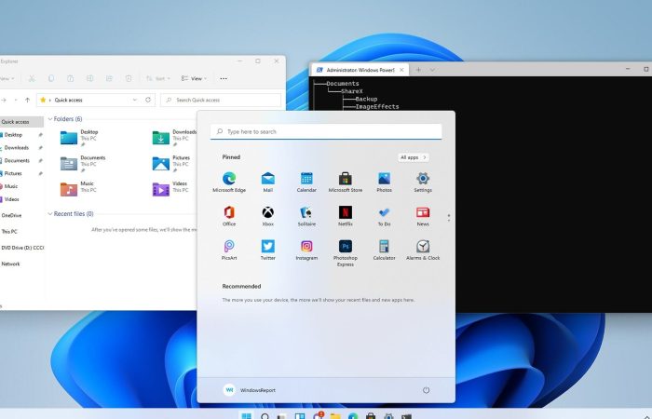Select Network in the navigation pane
Image resolution: width=652 pixels, height=419 pixels.
[20, 264]
